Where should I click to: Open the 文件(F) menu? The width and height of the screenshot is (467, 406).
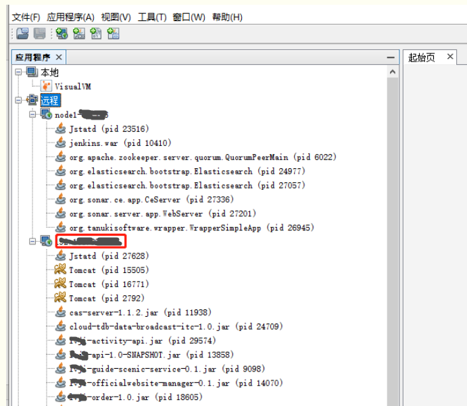click(26, 18)
